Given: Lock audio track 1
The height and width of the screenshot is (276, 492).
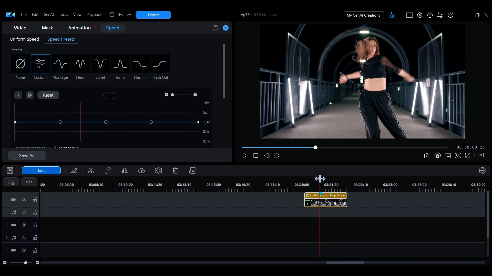Looking at the screenshot, I should pyautogui.click(x=35, y=212).
